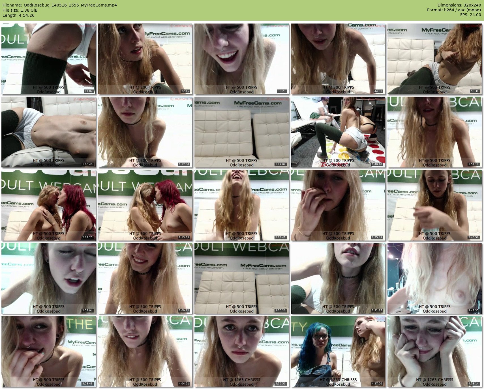Open the 3:20:20 empty sofa frame

click(242, 278)
